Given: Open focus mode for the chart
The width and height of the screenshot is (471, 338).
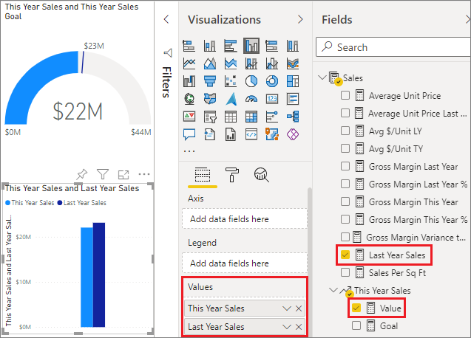Looking at the screenshot, I should [x=123, y=175].
